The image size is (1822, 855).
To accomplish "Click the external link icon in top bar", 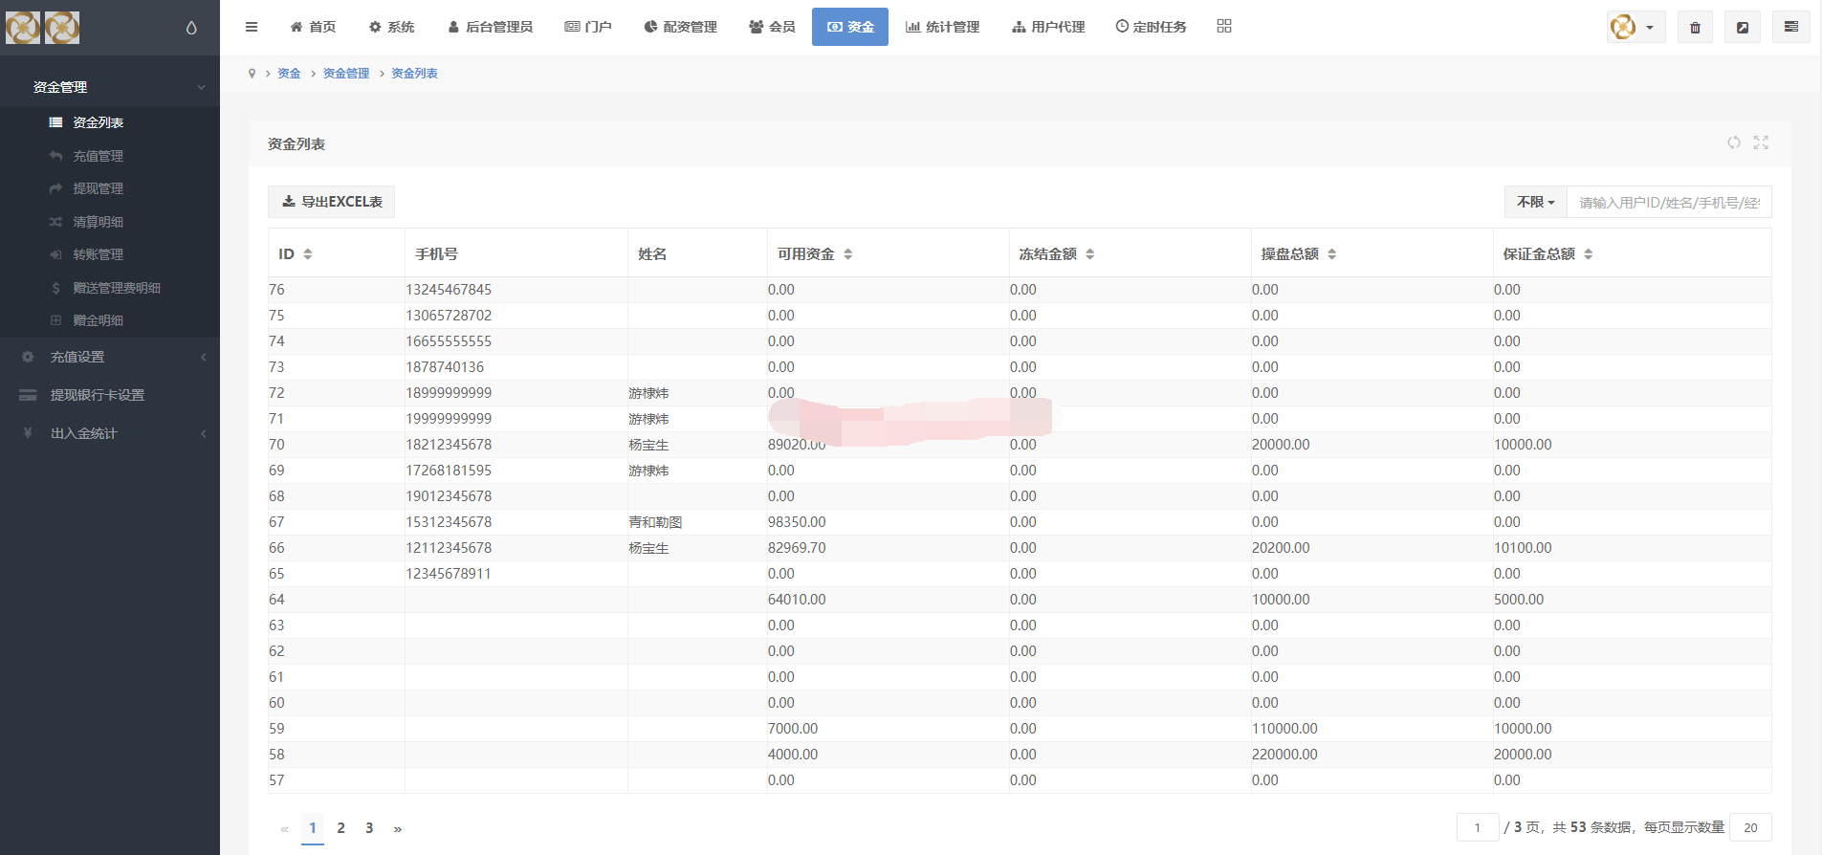I will pos(1743,27).
